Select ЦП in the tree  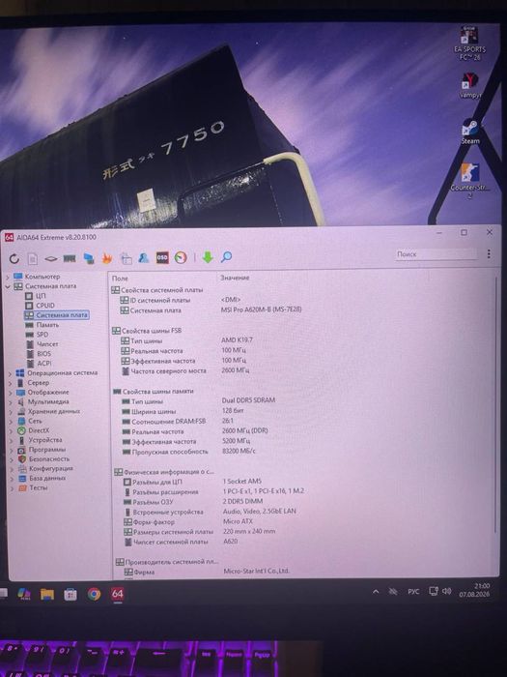(x=36, y=296)
